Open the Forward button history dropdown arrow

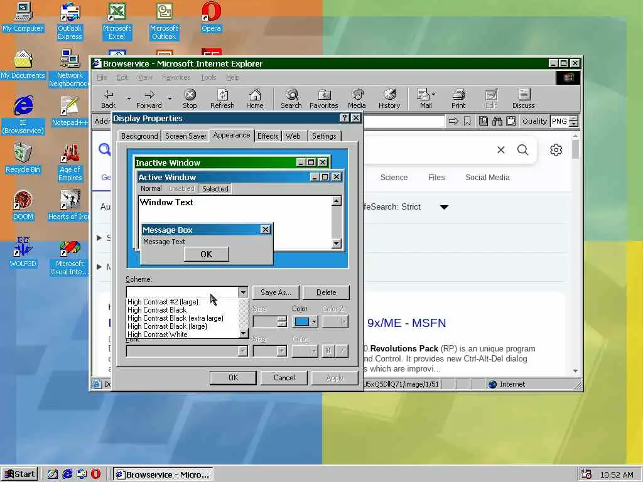click(170, 99)
